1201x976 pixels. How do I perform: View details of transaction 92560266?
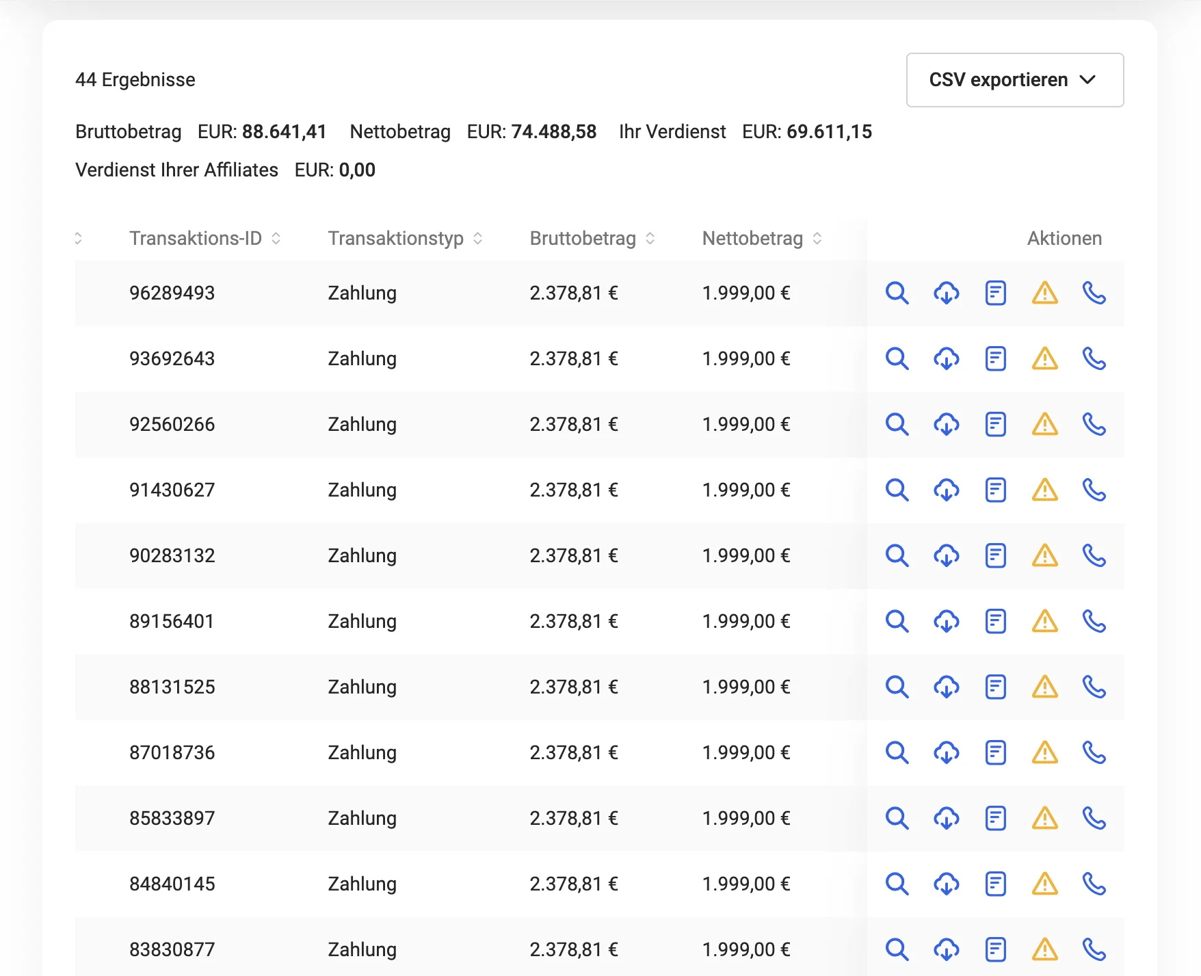pos(897,424)
